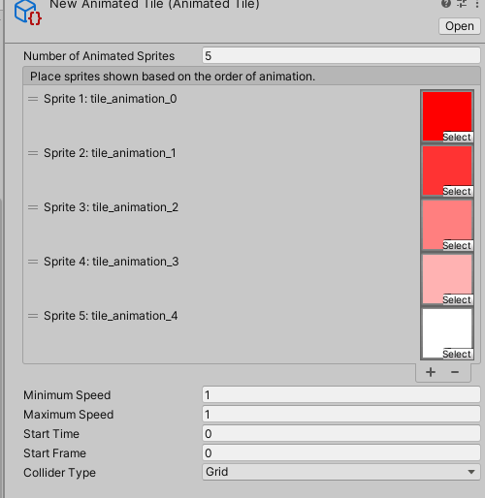The height and width of the screenshot is (498, 485).
Task: Add a sprite with the plus button
Action: pos(431,372)
